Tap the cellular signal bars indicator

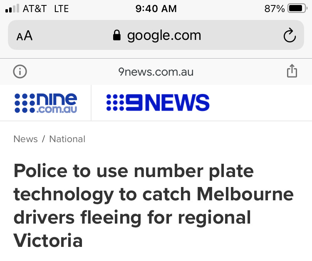tap(12, 8)
